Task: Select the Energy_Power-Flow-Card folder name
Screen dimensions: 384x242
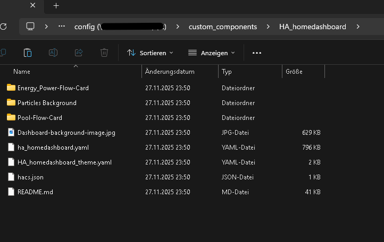Action: 53,88
